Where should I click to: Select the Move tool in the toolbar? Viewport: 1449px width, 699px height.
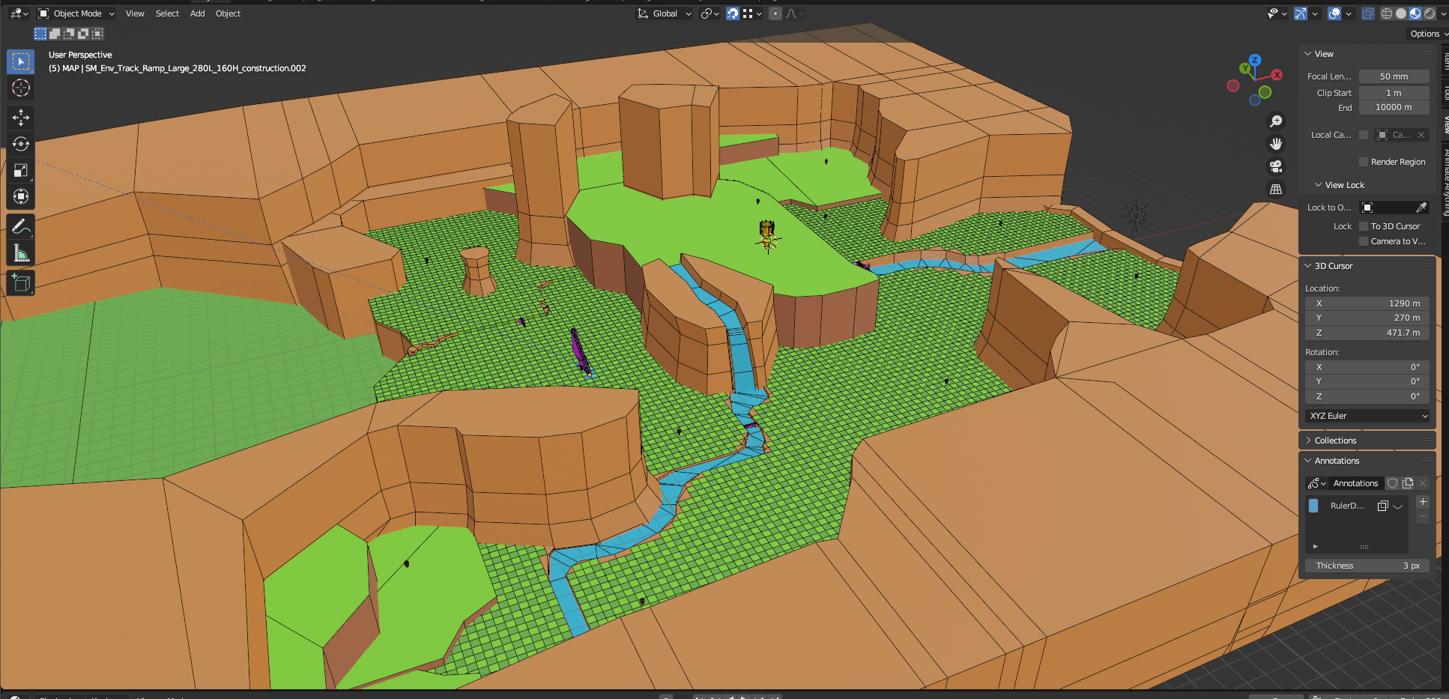click(x=21, y=118)
